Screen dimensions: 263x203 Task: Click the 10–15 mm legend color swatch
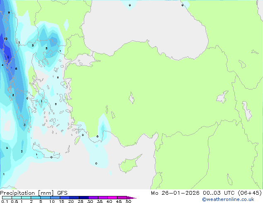[55, 198]
